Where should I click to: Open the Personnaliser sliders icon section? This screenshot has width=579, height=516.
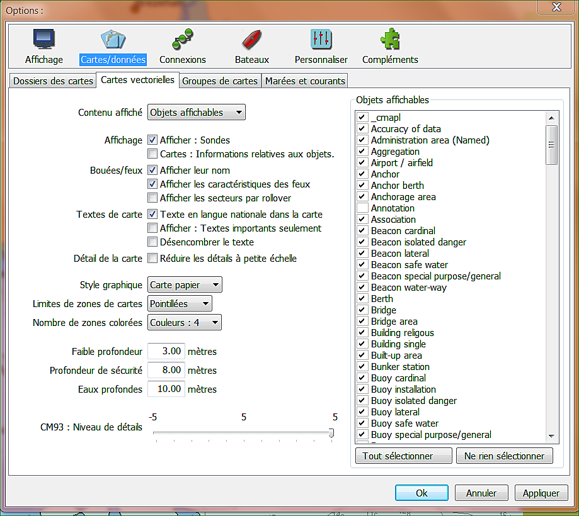click(x=321, y=39)
